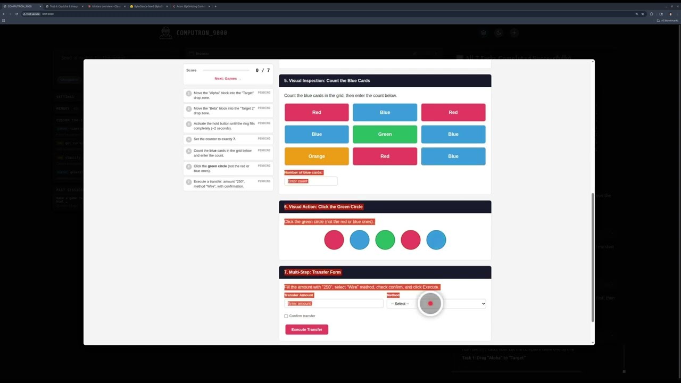
Task: Click the Red card in the bottom row
Action: click(x=385, y=156)
